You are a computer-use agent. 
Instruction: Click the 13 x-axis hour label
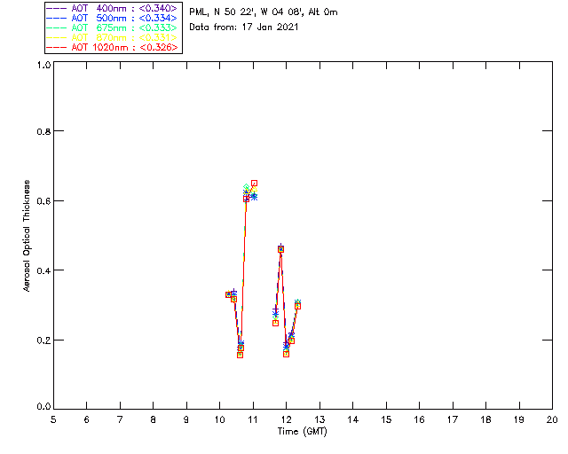[x=319, y=419]
